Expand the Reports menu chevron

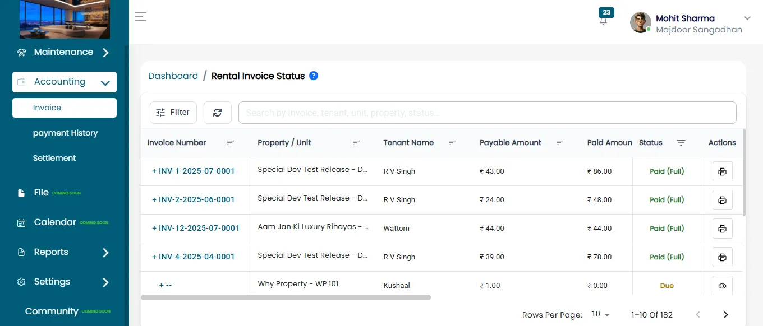pyautogui.click(x=105, y=253)
